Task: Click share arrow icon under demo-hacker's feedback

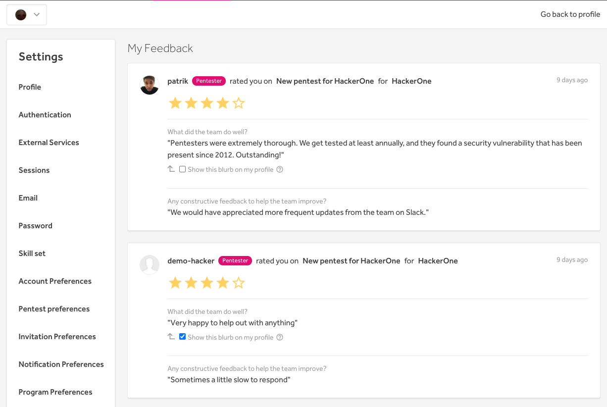Action: (x=171, y=337)
